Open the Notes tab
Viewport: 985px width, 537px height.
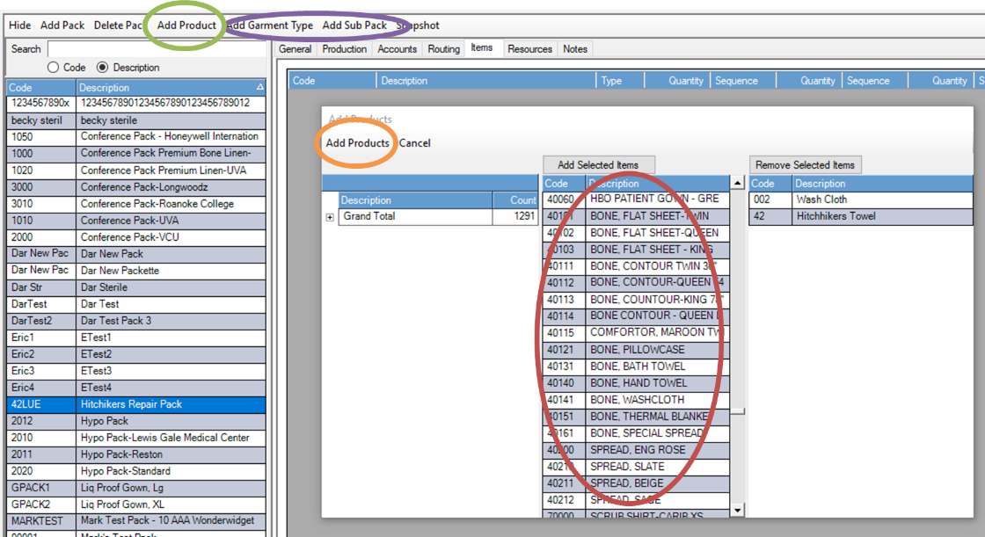point(575,49)
